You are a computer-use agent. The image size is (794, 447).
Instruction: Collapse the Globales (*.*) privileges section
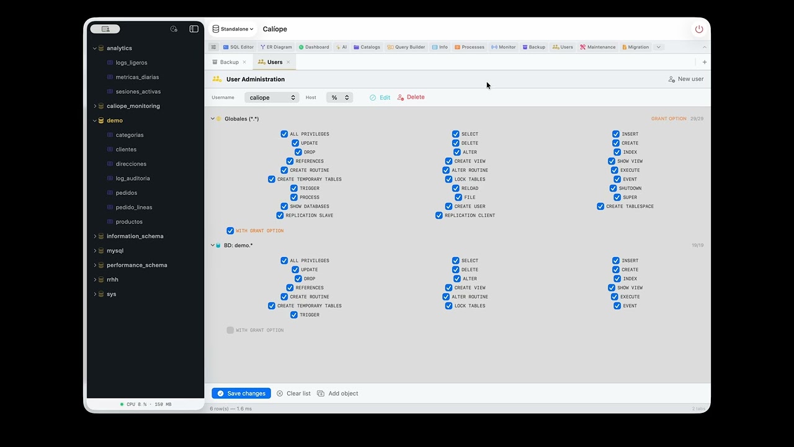pyautogui.click(x=212, y=119)
